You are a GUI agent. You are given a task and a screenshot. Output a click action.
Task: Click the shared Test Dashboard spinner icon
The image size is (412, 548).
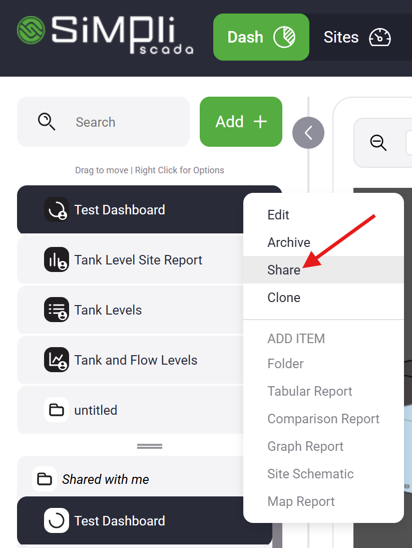[56, 521]
